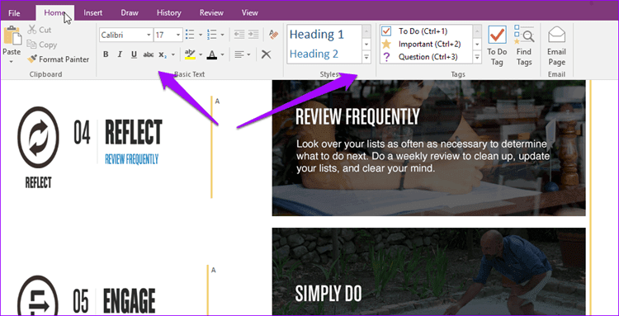Apply the Heading 1 style
Image resolution: width=619 pixels, height=316 pixels.
[317, 35]
